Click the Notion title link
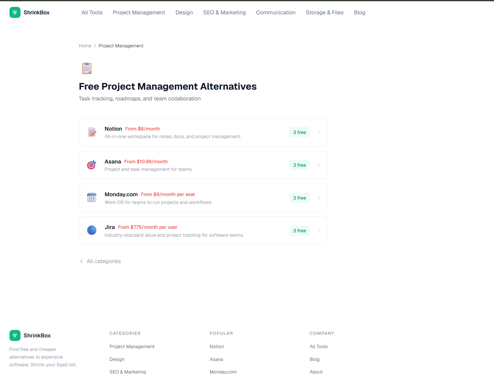494x374 pixels. (x=113, y=129)
